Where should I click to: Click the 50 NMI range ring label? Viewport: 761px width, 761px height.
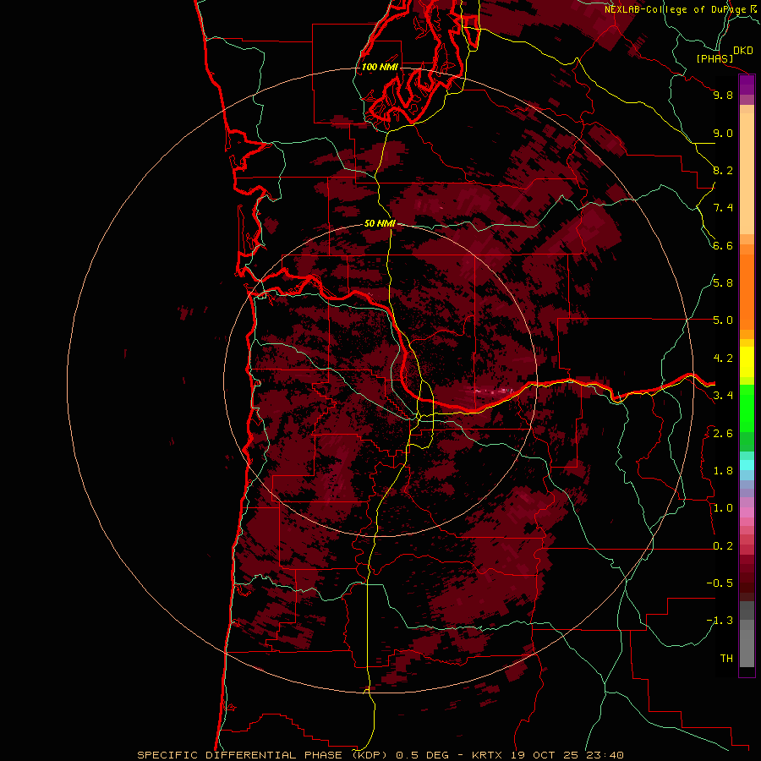click(380, 223)
